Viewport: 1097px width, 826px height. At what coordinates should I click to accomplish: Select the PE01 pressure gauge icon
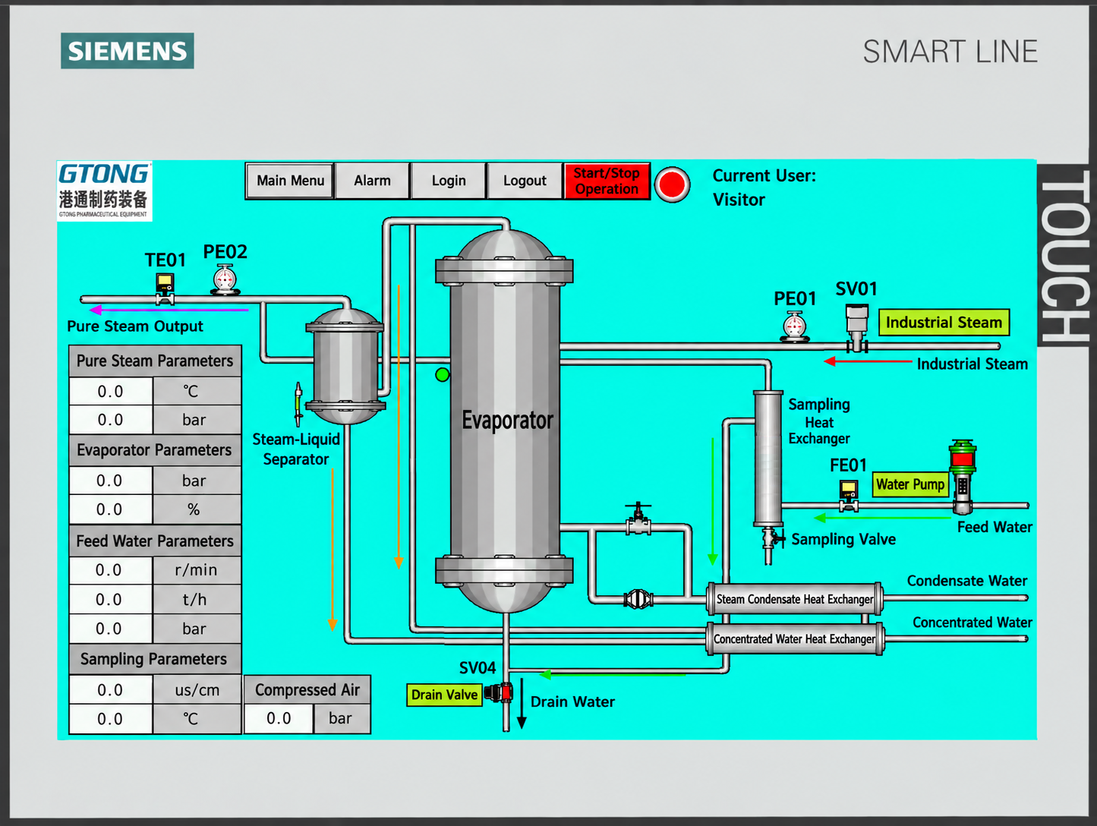pyautogui.click(x=794, y=327)
